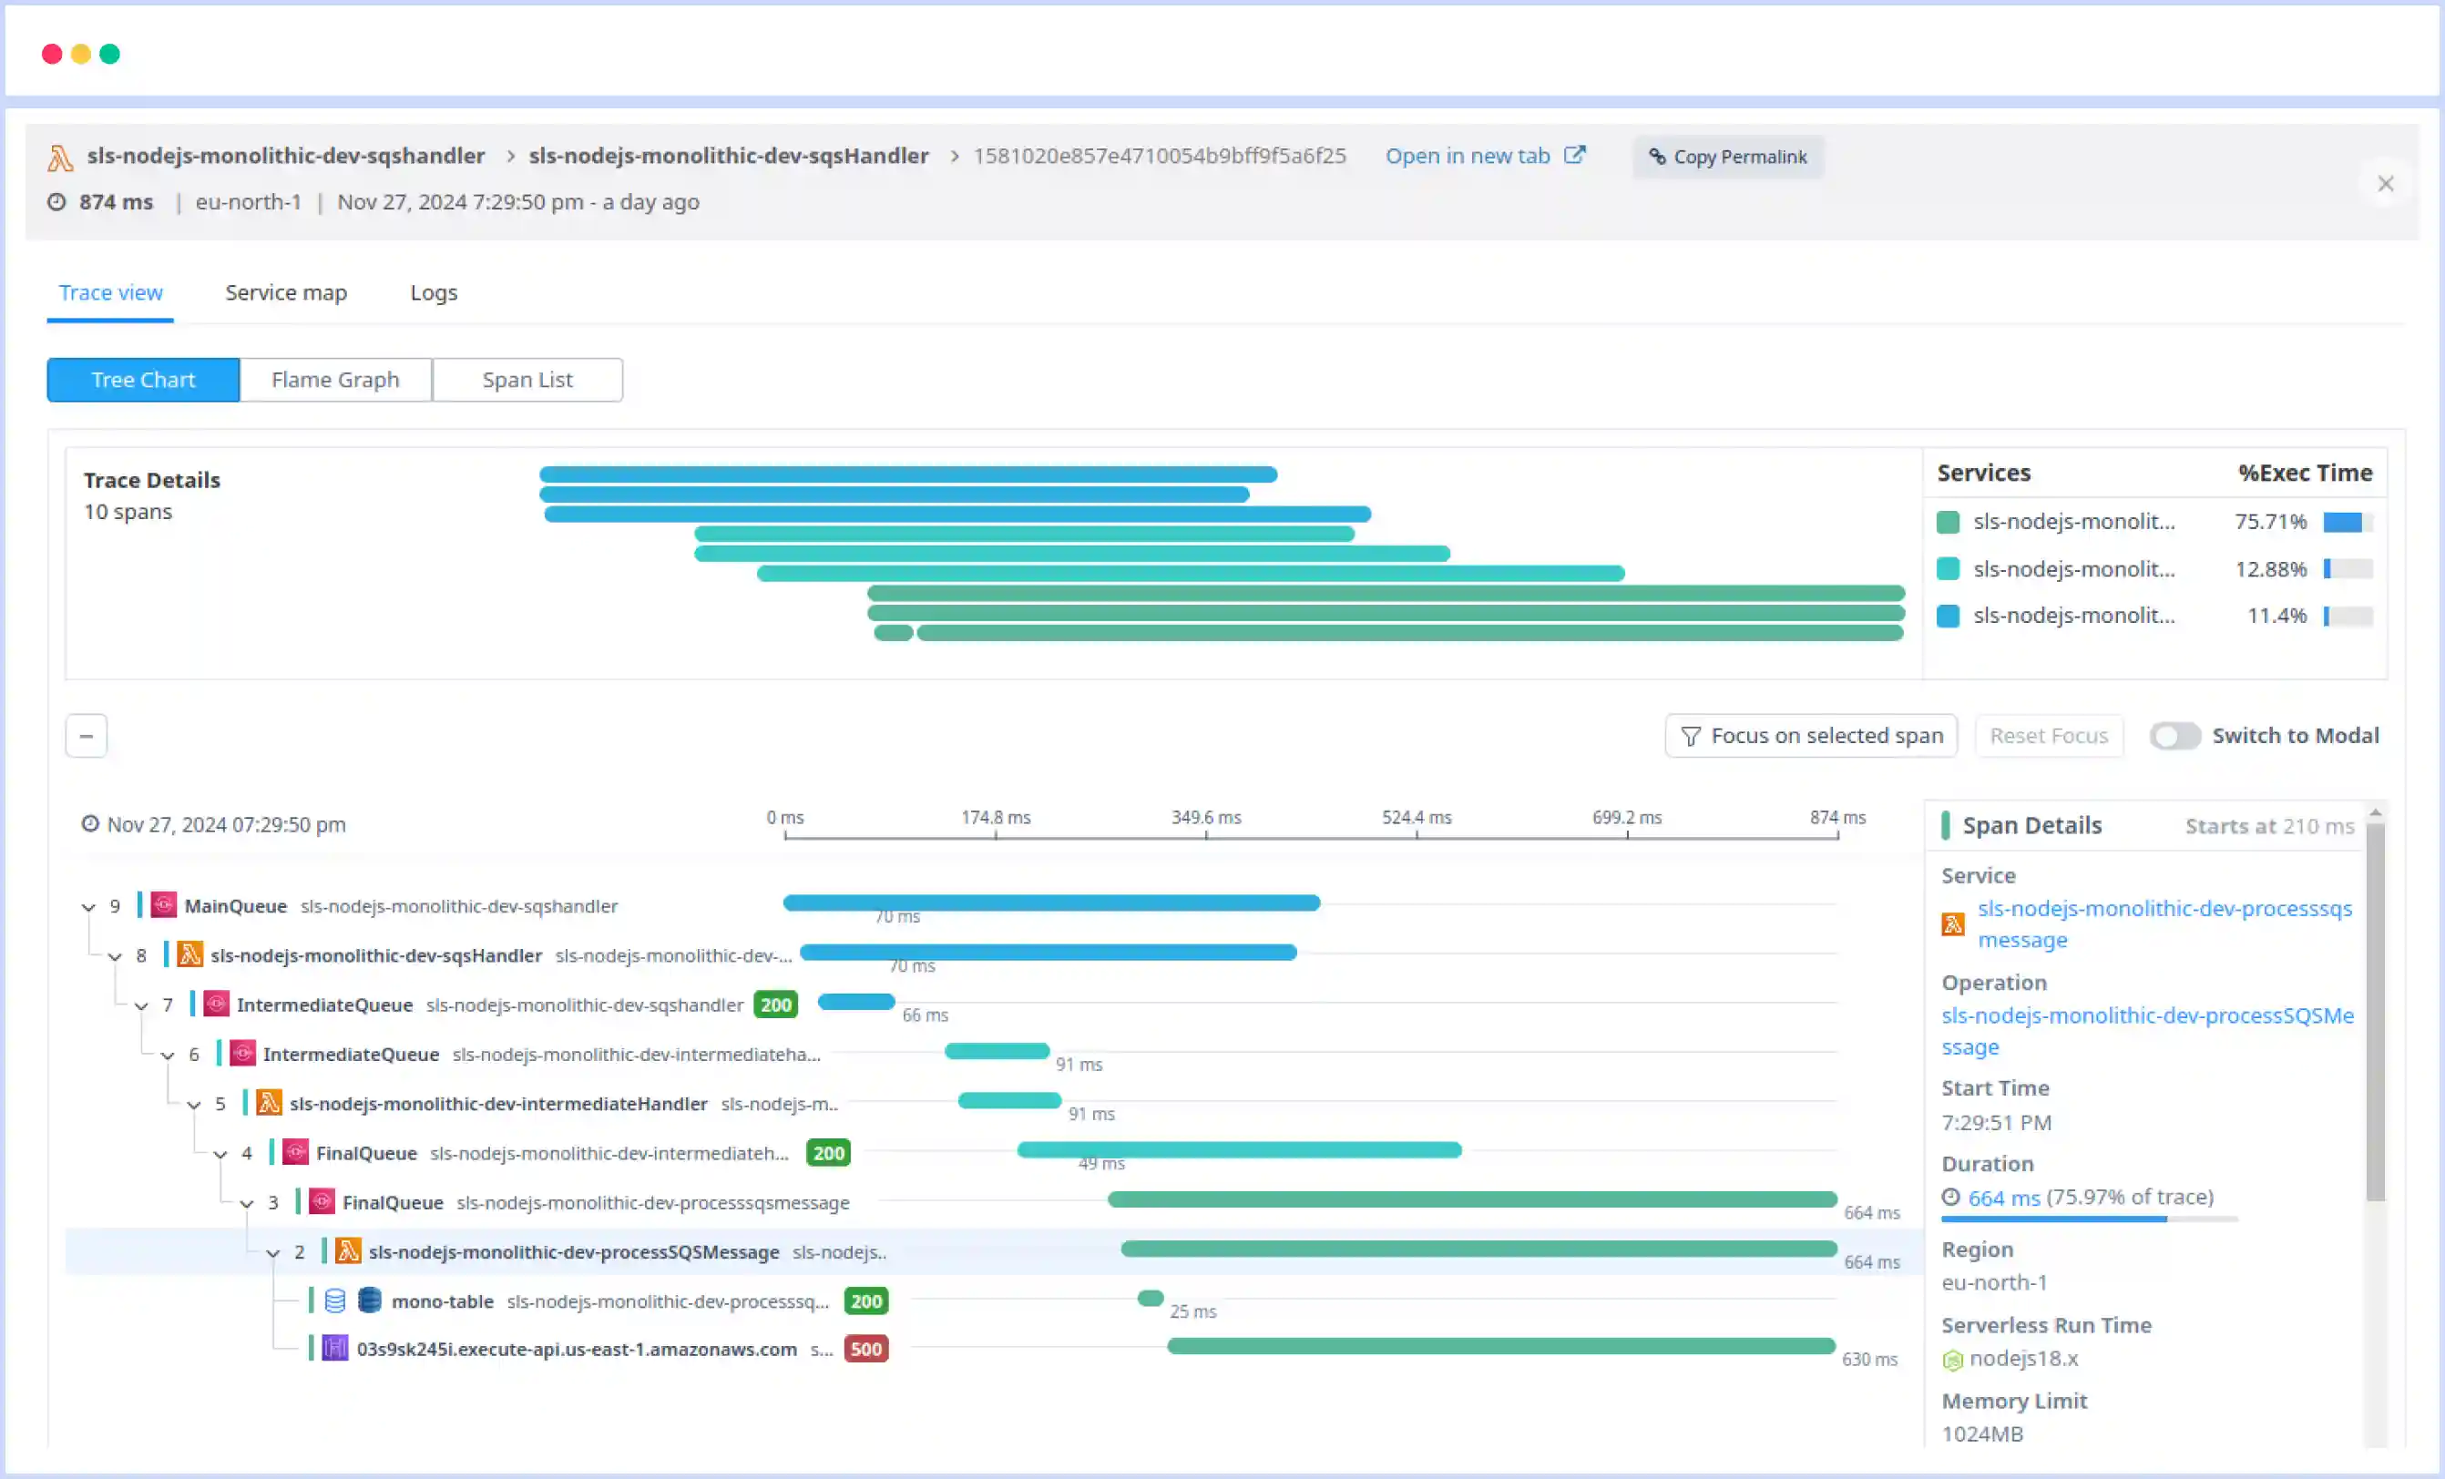
Task: Click the macOS yellow window dot
Action: click(x=80, y=54)
